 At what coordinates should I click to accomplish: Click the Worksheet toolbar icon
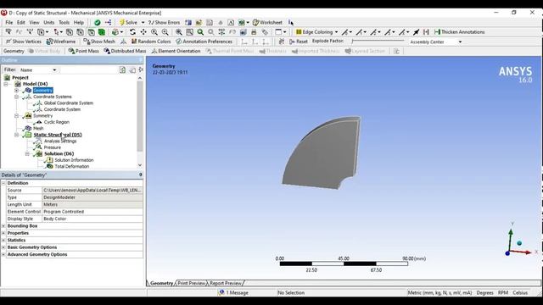pyautogui.click(x=256, y=23)
